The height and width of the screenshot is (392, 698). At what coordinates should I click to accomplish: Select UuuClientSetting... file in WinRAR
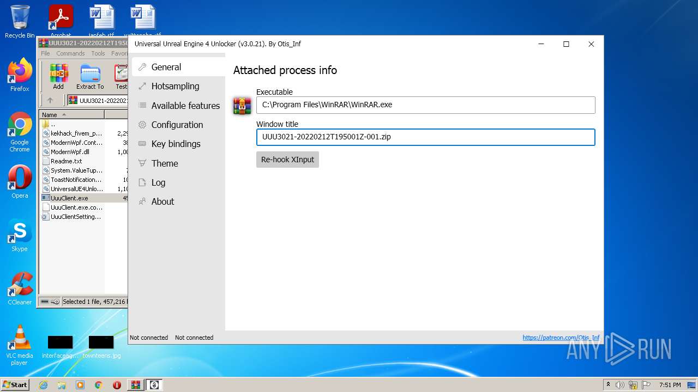click(x=84, y=217)
